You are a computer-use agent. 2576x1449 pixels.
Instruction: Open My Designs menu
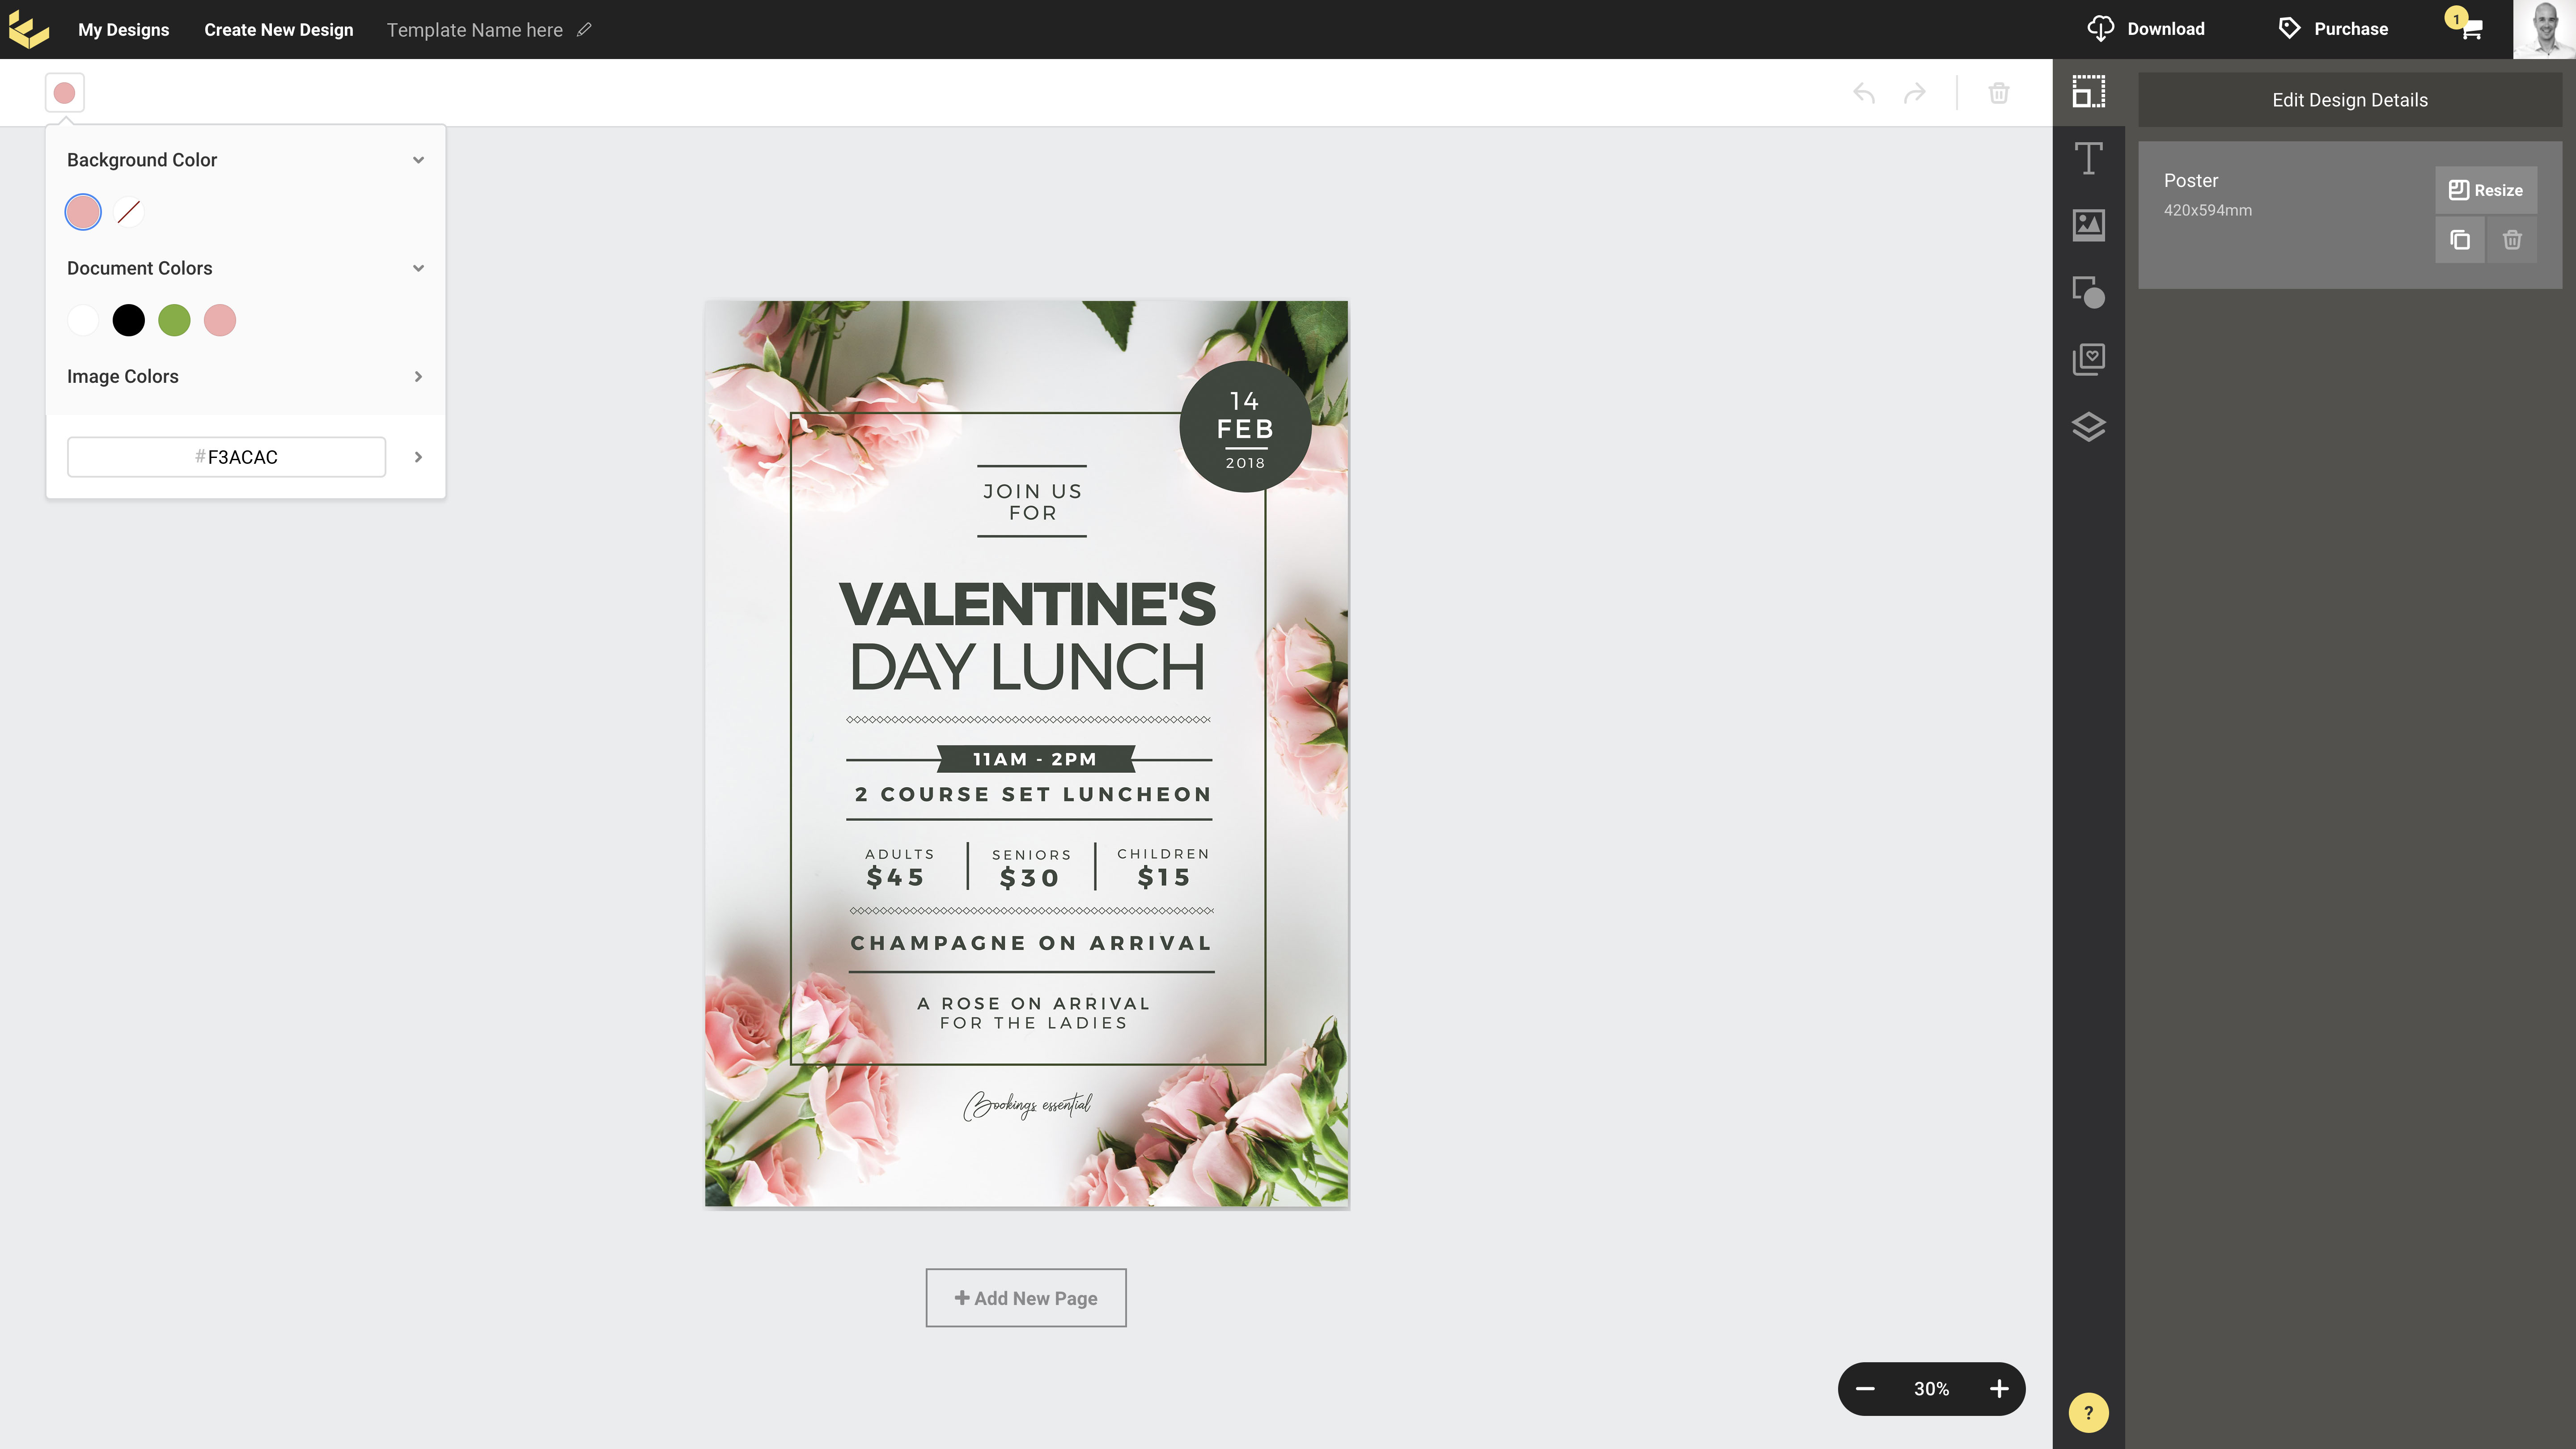124,30
